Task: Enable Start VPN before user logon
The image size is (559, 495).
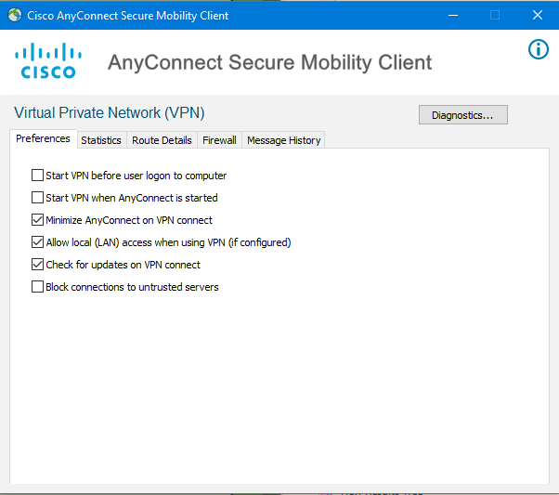Action: pos(37,176)
